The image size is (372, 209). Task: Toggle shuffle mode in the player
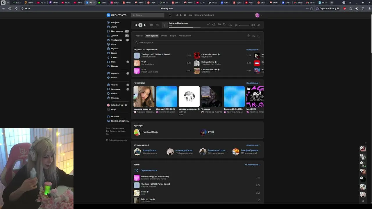tap(151, 25)
